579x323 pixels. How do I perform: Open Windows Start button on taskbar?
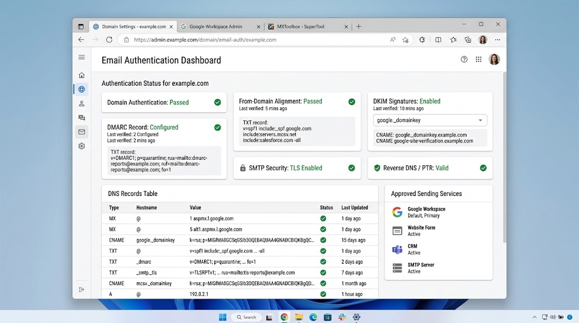(223, 317)
